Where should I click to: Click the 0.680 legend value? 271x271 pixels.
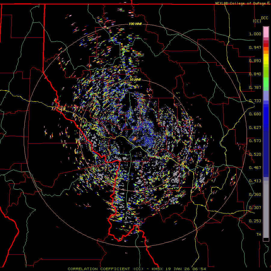[x=255, y=114]
